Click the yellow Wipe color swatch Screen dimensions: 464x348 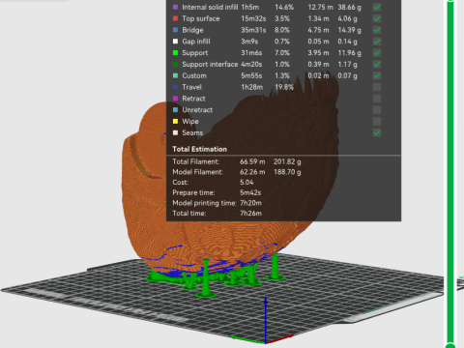[175, 122]
